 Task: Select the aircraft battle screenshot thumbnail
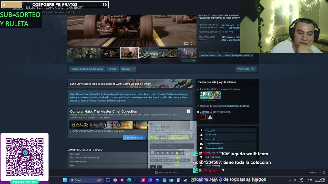(x=149, y=53)
